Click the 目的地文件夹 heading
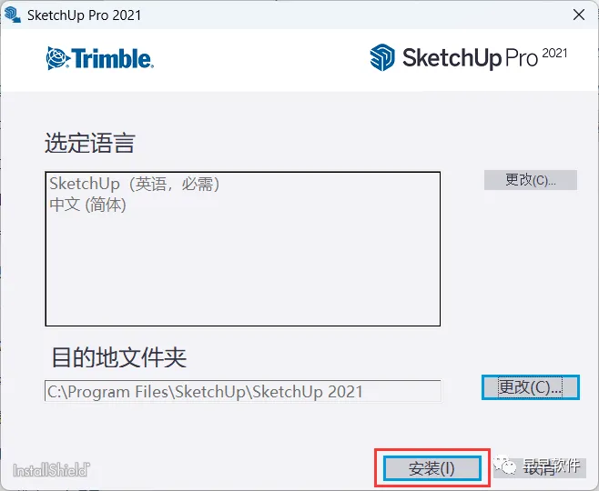The width and height of the screenshot is (599, 491). click(119, 357)
